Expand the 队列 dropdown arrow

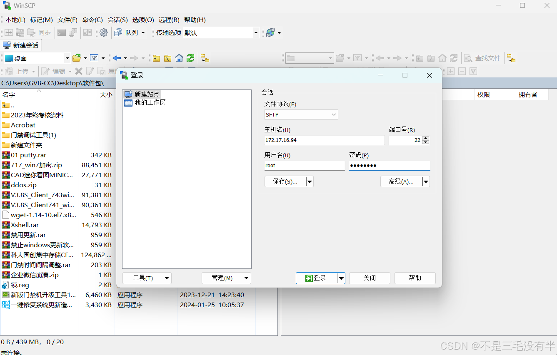click(x=143, y=32)
